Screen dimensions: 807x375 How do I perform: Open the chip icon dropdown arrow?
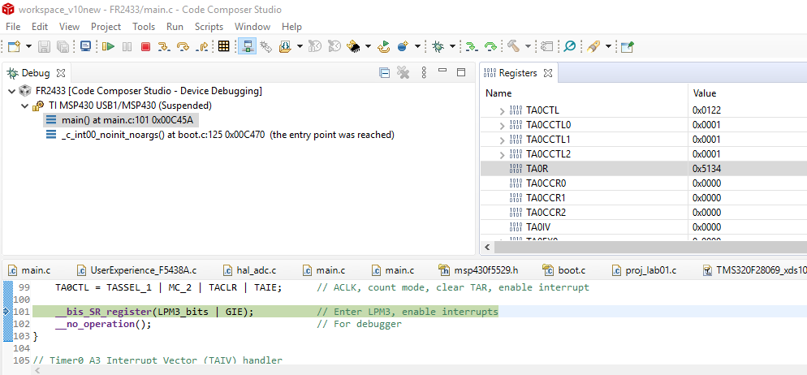[368, 47]
